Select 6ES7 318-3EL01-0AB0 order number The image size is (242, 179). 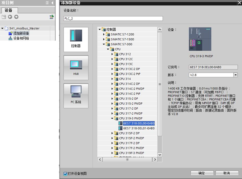(139, 128)
